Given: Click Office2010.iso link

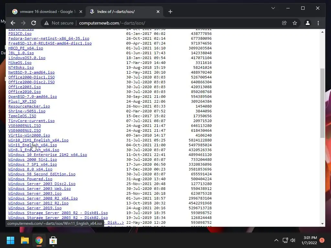Looking at the screenshot, I should pyautogui.click(x=25, y=92).
